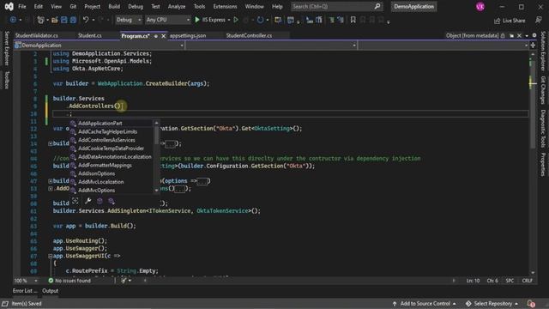Click the Hot Reload restart icon

tap(260, 20)
